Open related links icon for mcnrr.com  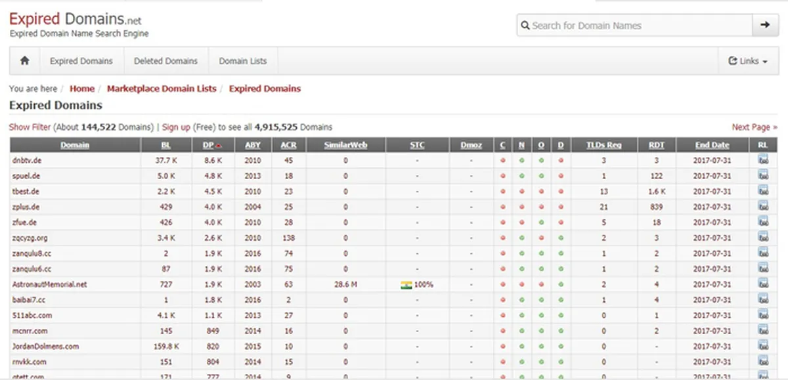[x=762, y=331]
